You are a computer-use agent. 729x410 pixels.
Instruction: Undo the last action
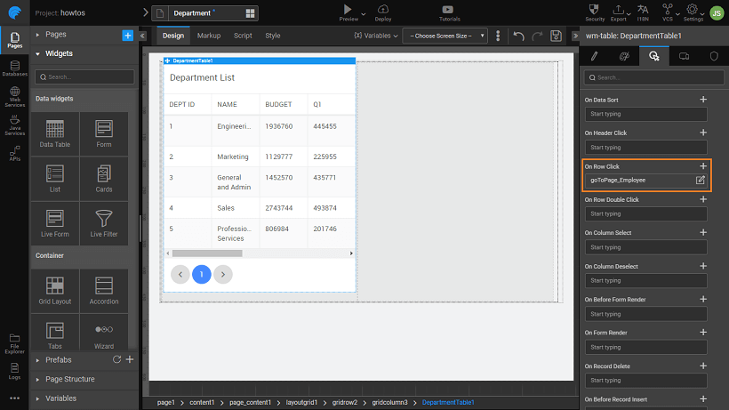[518, 36]
